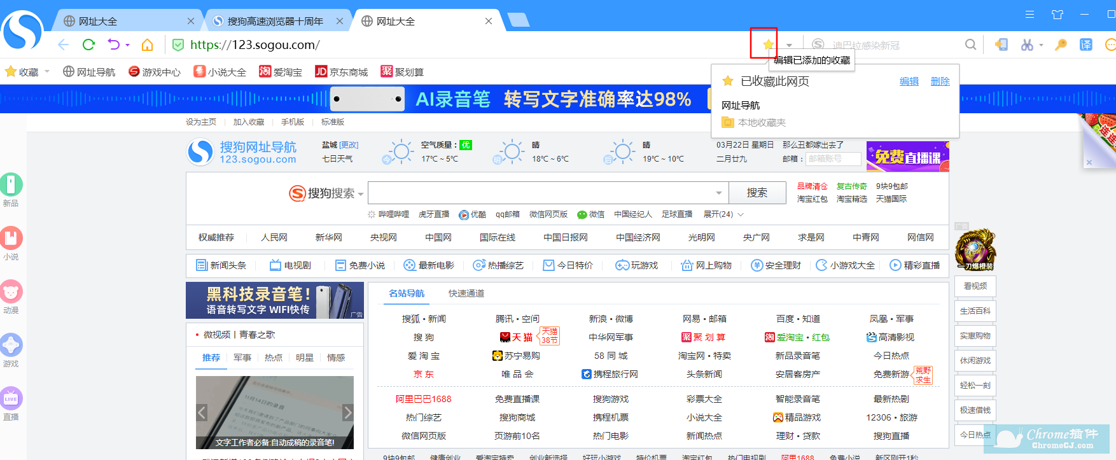
Task: Open the 搜狗搜索 engine selector dropdown
Action: tap(361, 193)
